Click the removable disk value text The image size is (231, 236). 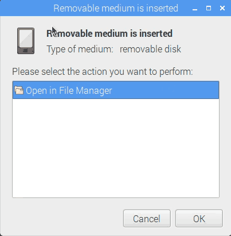pyautogui.click(x=150, y=49)
